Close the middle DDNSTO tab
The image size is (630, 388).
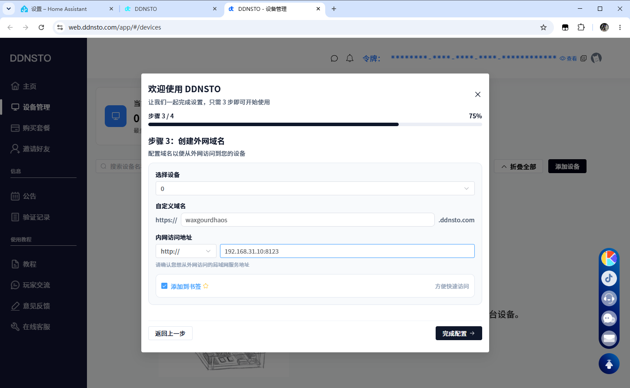point(215,9)
